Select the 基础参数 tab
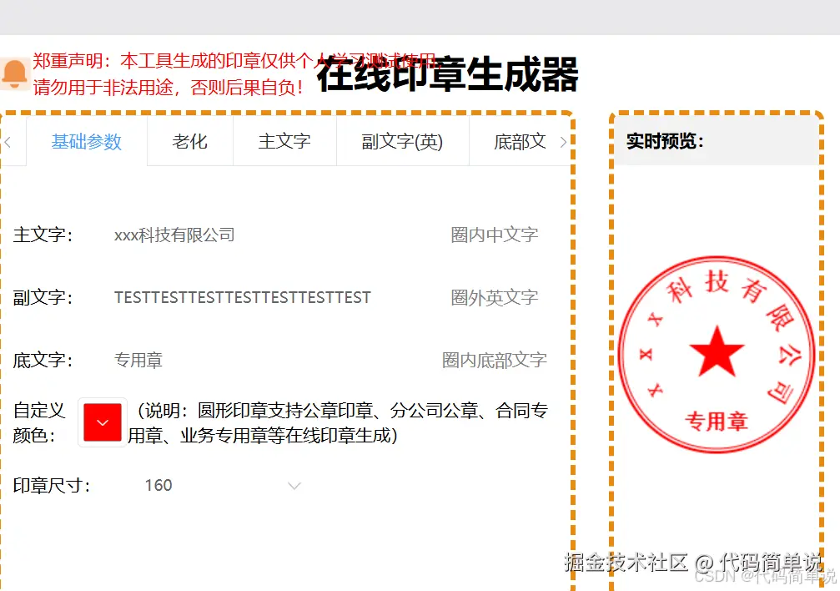The width and height of the screenshot is (840, 591). pyautogui.click(x=87, y=142)
